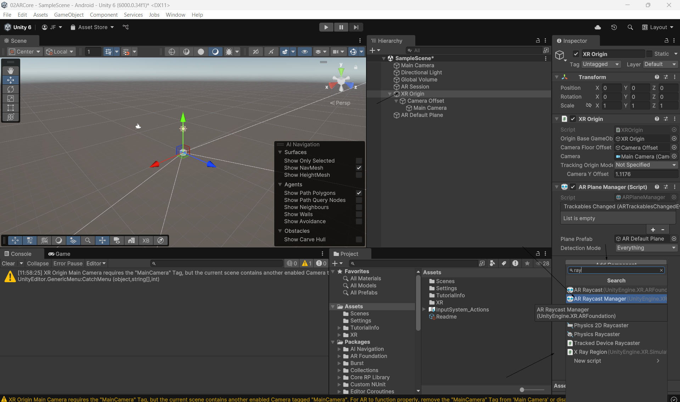Open the undo history icon
This screenshot has height=402, width=680.
614,27
